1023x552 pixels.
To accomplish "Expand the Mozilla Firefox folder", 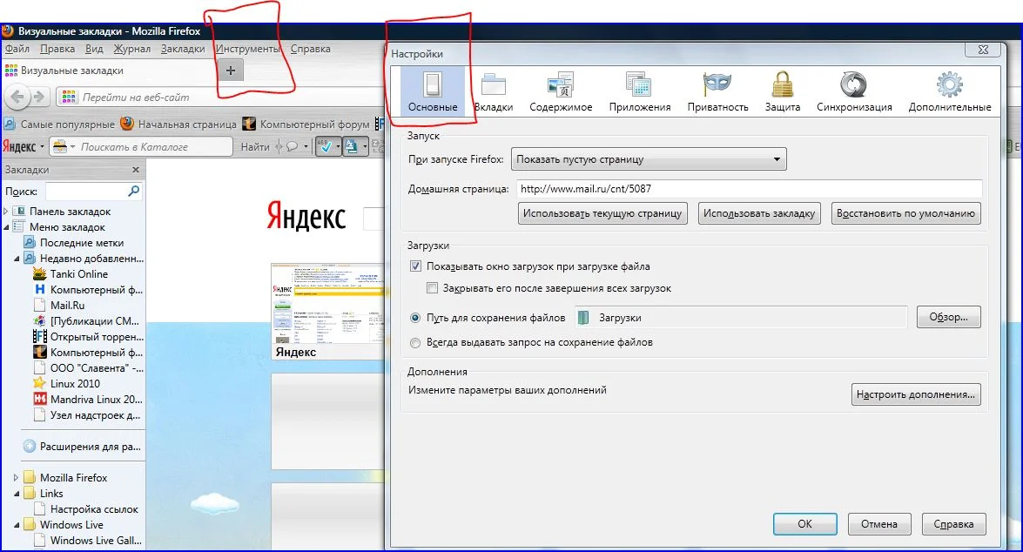I will (17, 478).
